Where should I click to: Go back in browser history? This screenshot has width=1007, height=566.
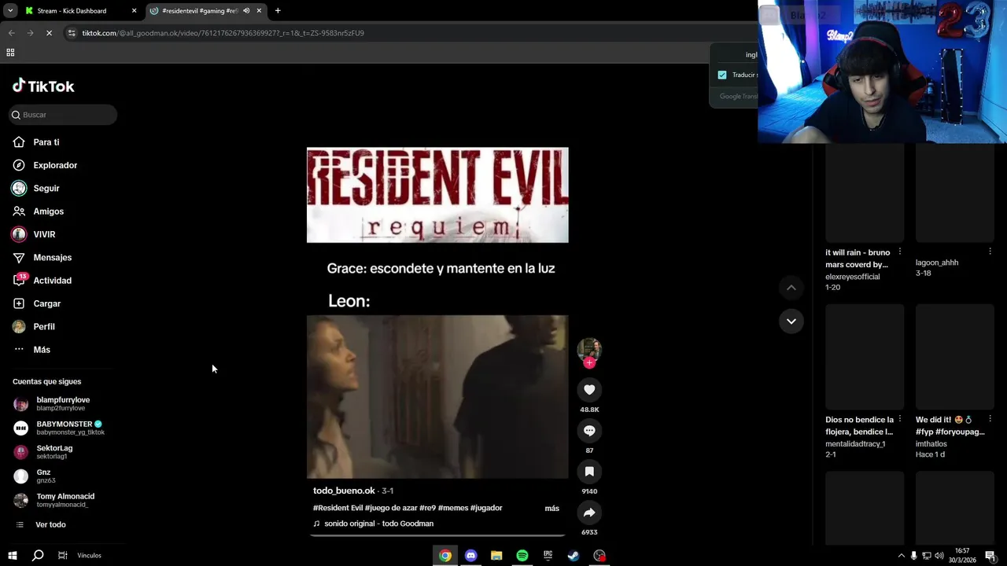(11, 33)
